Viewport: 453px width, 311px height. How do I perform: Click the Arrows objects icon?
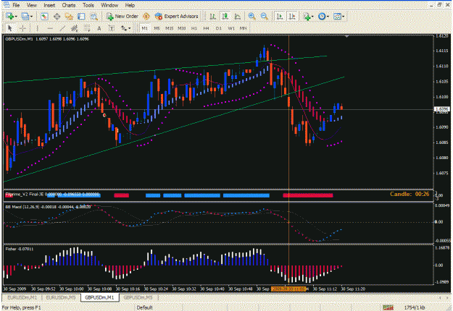tap(124, 28)
